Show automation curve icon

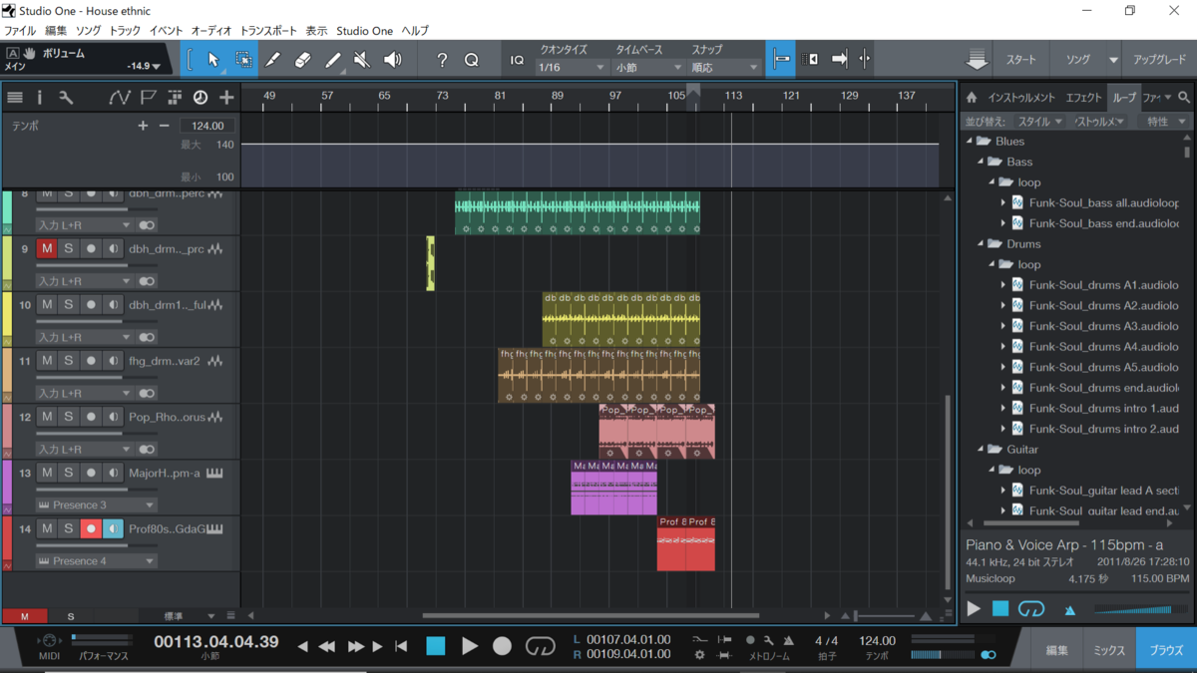point(119,97)
